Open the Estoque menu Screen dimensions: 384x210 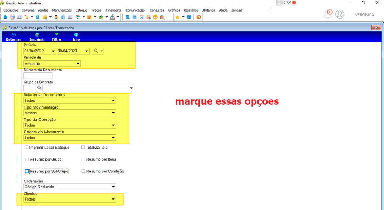click(x=81, y=10)
